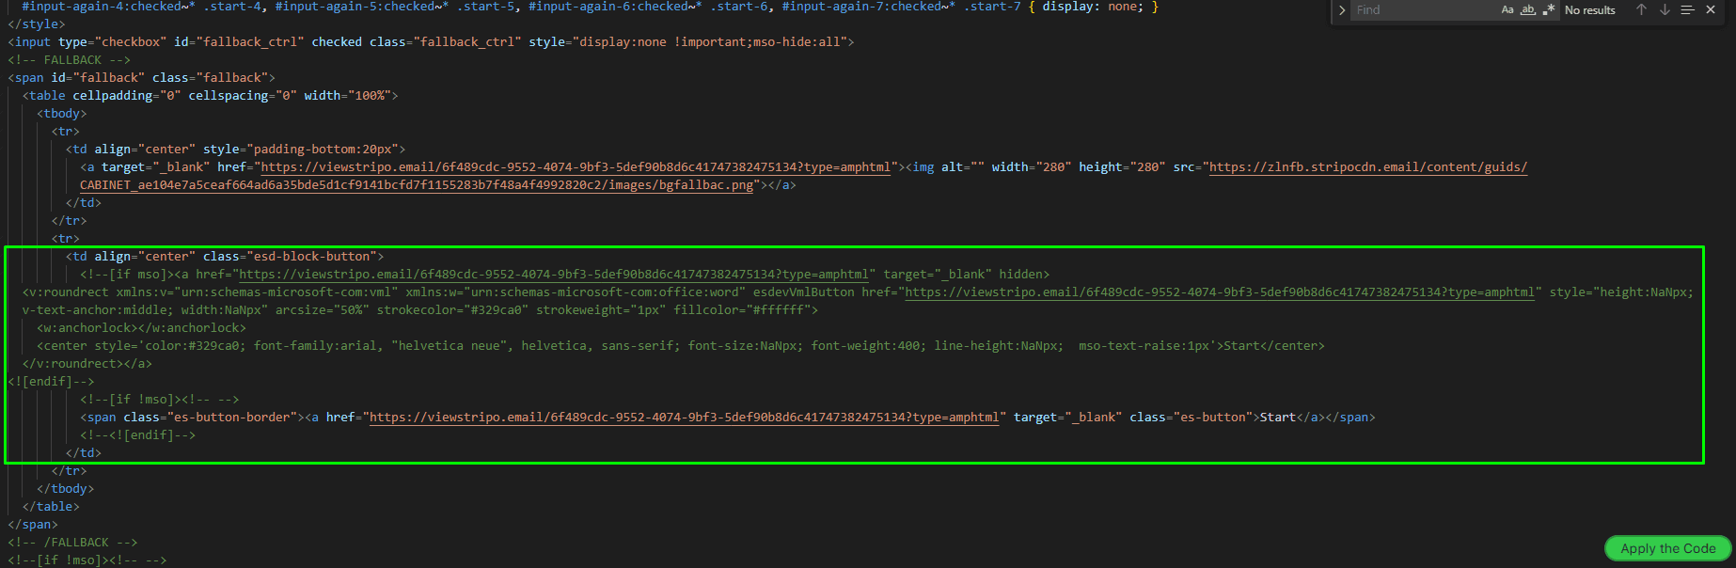Image resolution: width=1736 pixels, height=568 pixels.
Task: Click the closing /FALLBACK comment line
Action: point(72,543)
